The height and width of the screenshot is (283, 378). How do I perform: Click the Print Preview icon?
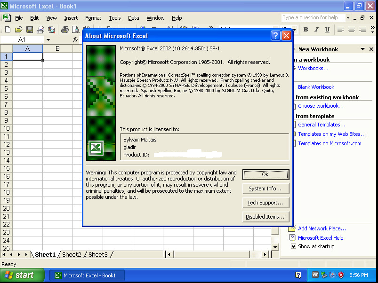click(76, 30)
